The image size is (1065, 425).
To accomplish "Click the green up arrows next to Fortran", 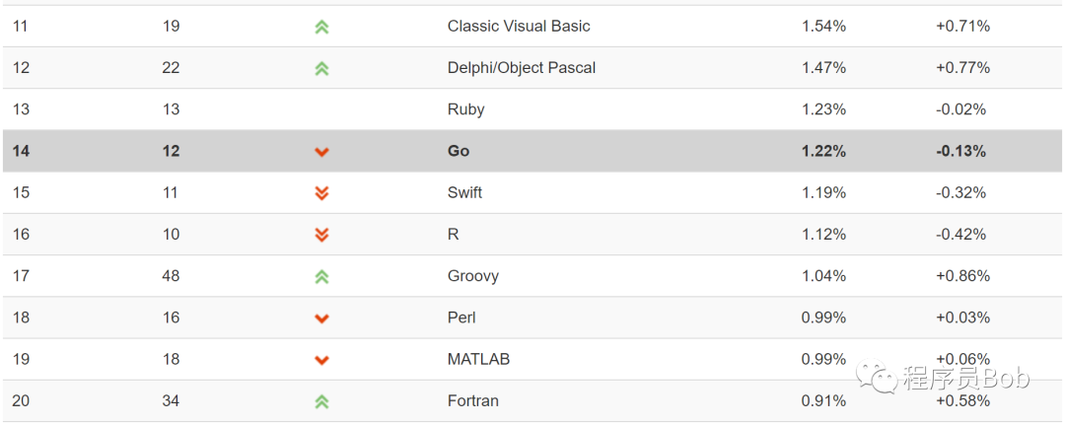I will coord(321,401).
